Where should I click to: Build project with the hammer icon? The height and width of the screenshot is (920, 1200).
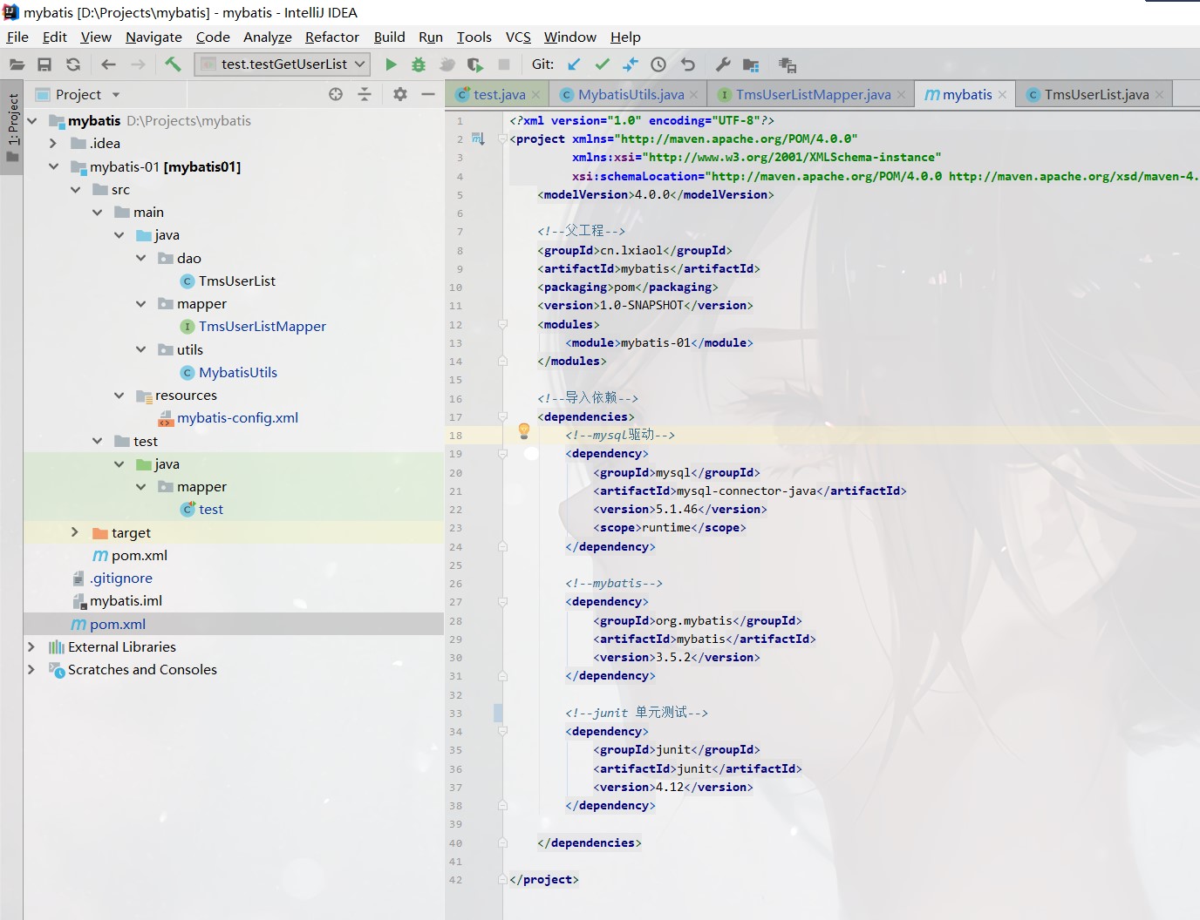coord(173,64)
